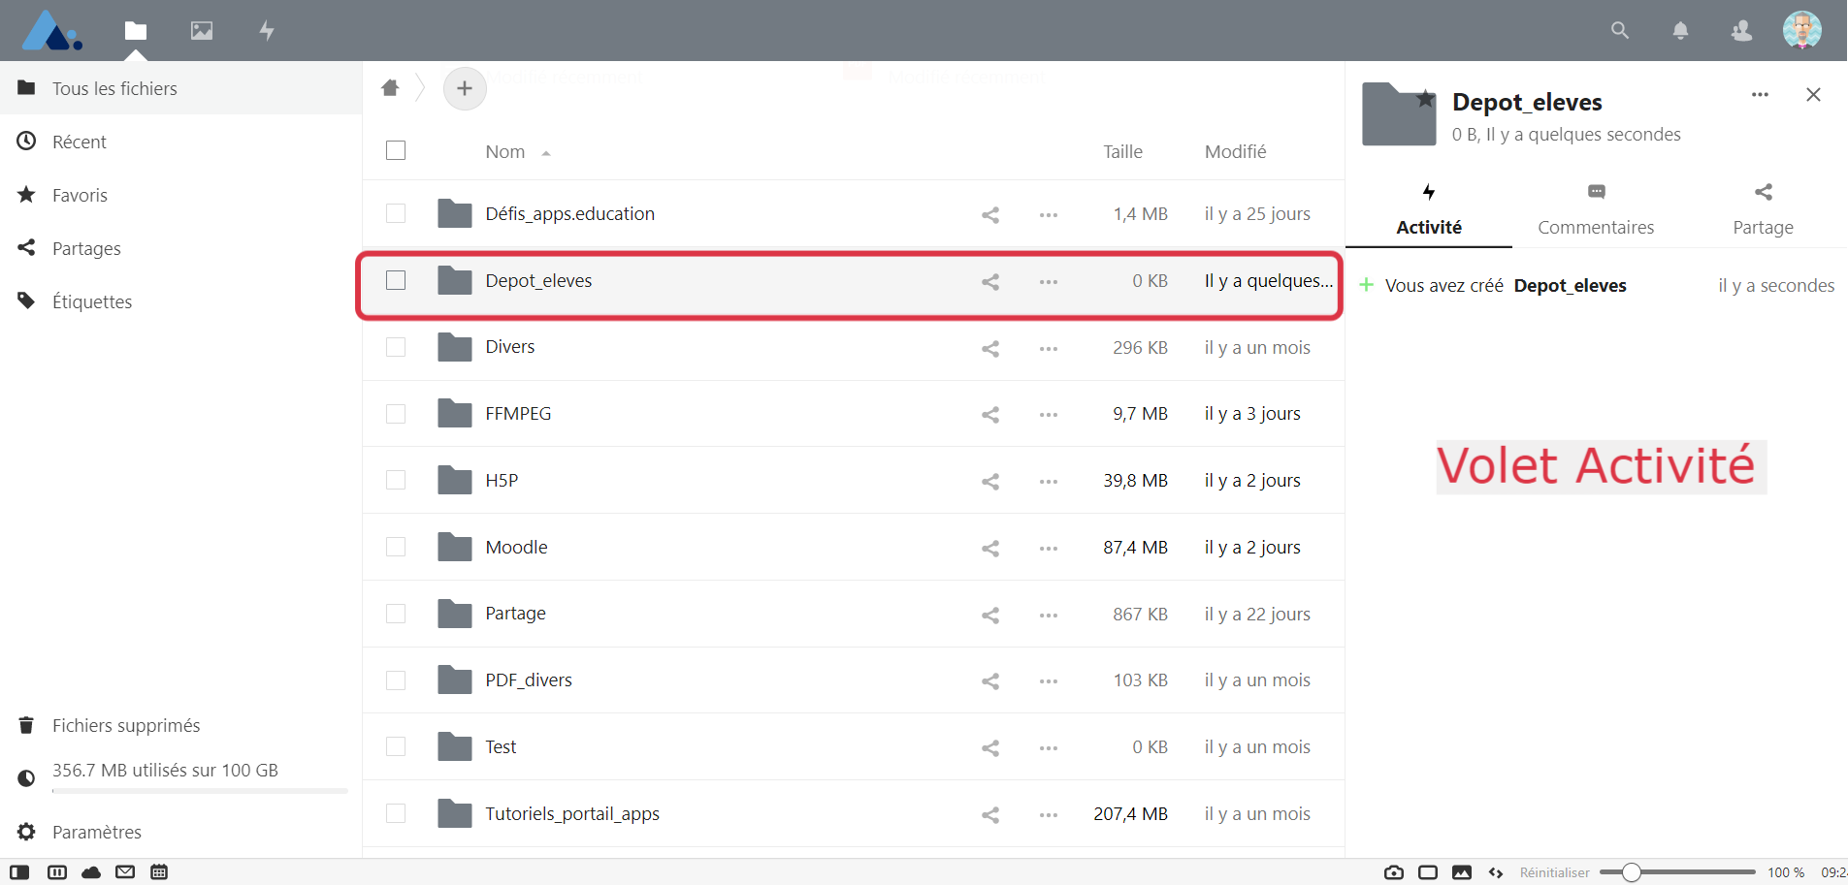
Task: Tick the checkbox for Divers folder
Action: tap(396, 347)
